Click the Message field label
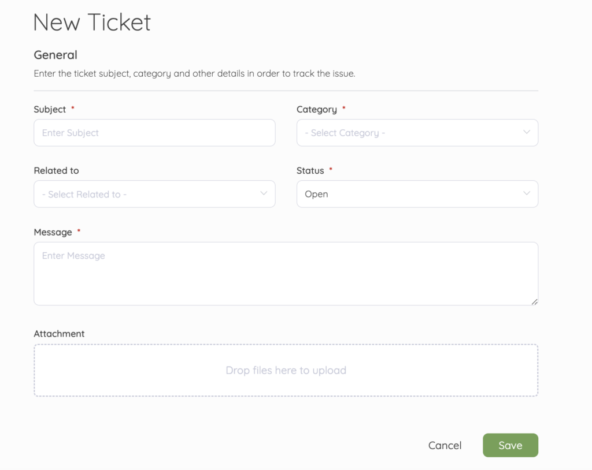 click(x=53, y=232)
